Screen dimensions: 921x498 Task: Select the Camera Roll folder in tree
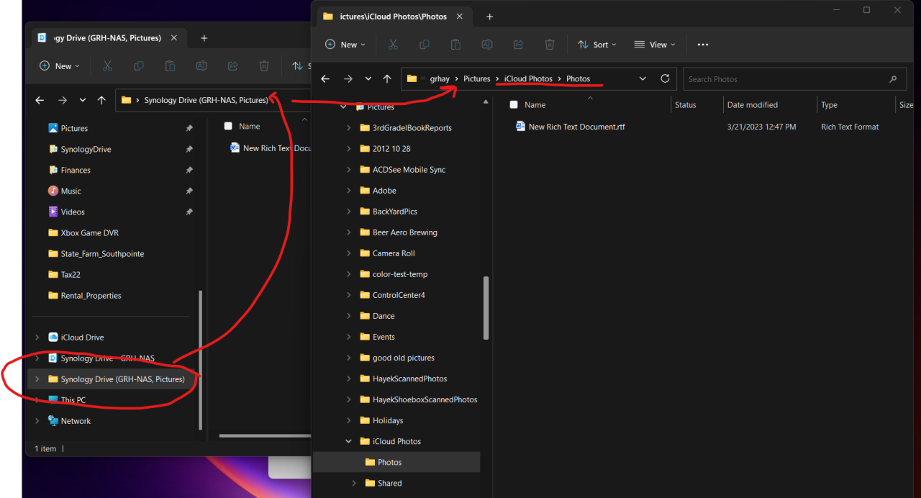click(x=394, y=253)
